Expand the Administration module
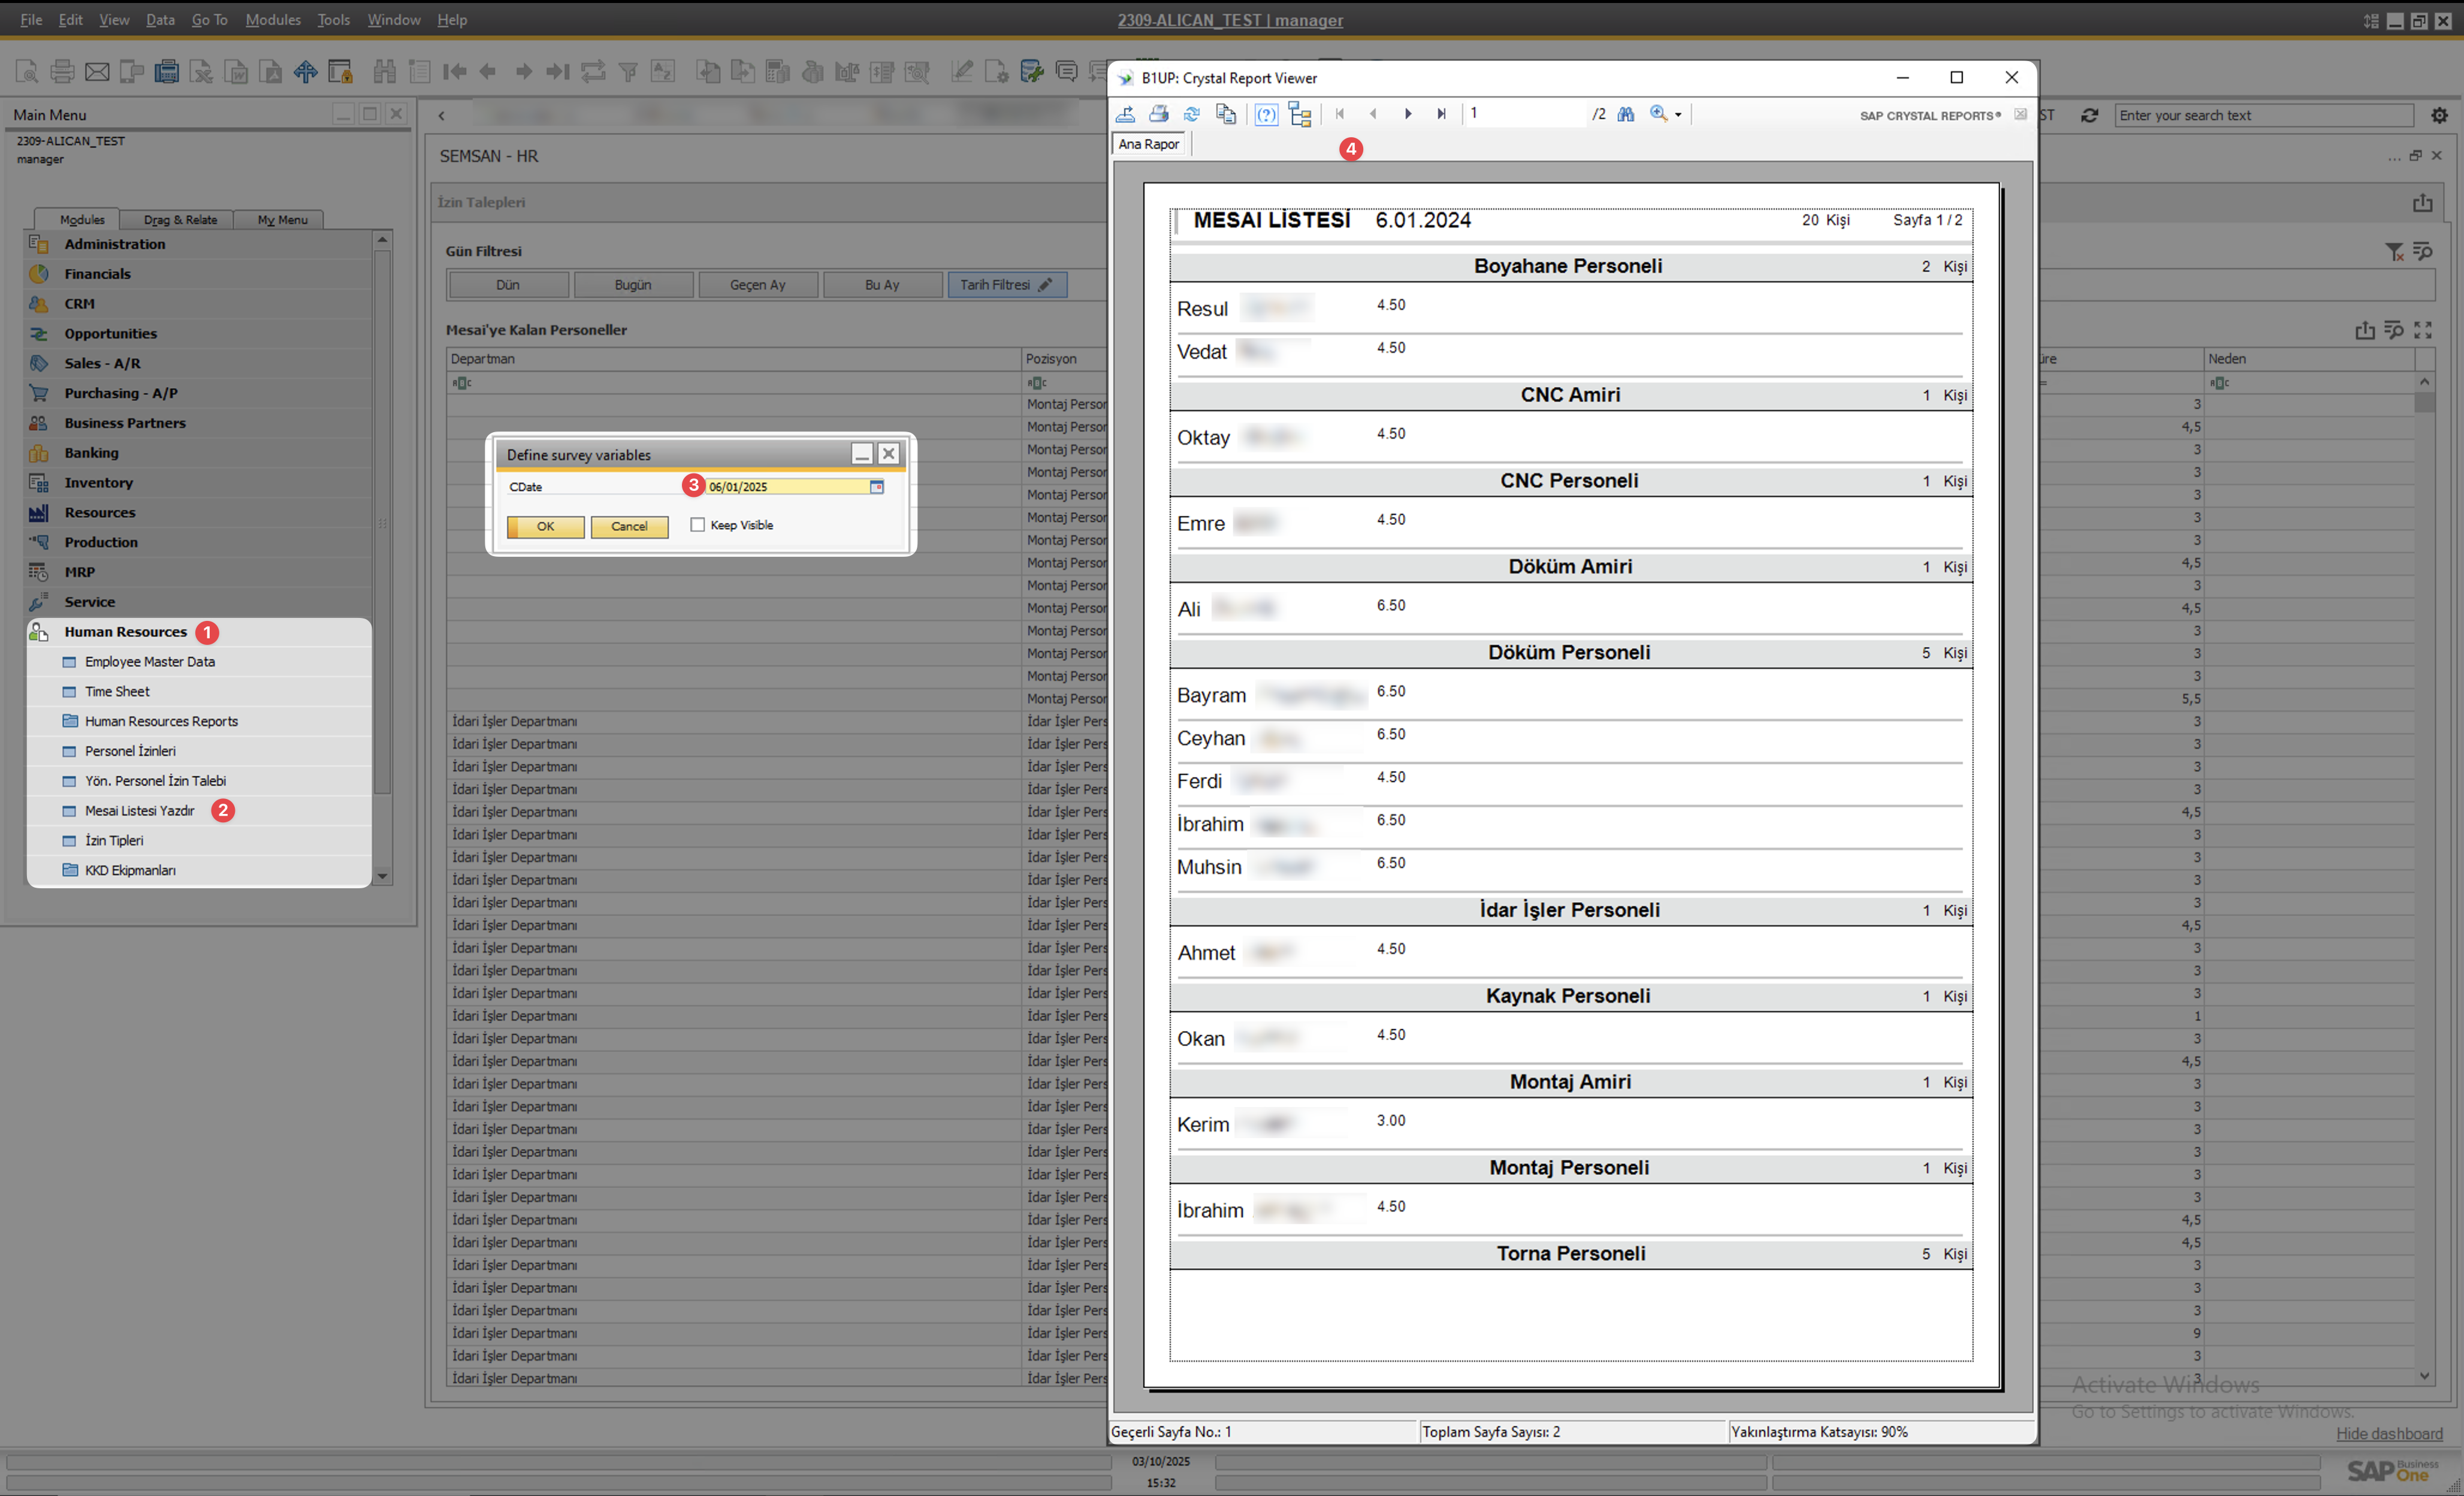The width and height of the screenshot is (2464, 1496). pyautogui.click(x=115, y=244)
